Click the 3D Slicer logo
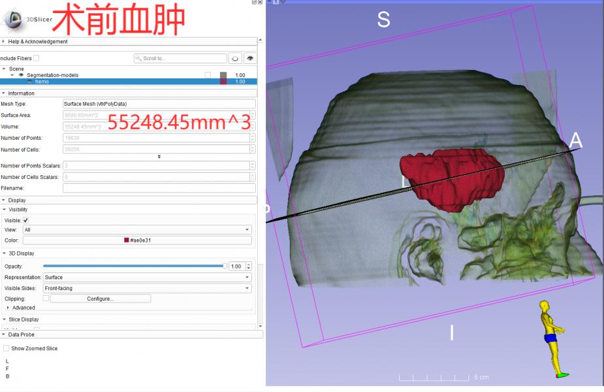Screen dimensions: 604x392 click(x=13, y=20)
